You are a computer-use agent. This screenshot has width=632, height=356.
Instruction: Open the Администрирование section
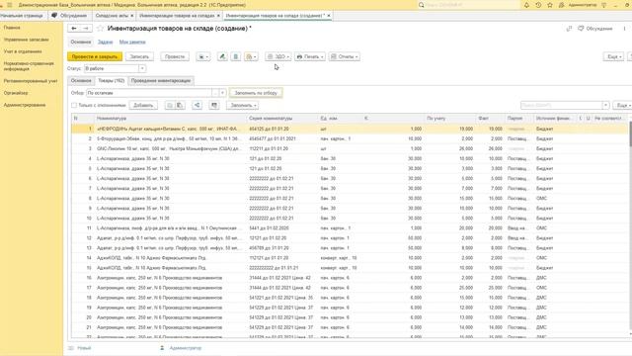pos(25,105)
